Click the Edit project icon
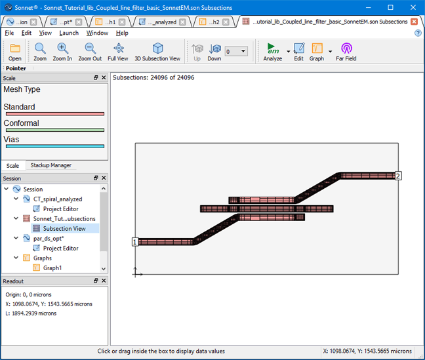This screenshot has height=360, width=425. pos(299,52)
